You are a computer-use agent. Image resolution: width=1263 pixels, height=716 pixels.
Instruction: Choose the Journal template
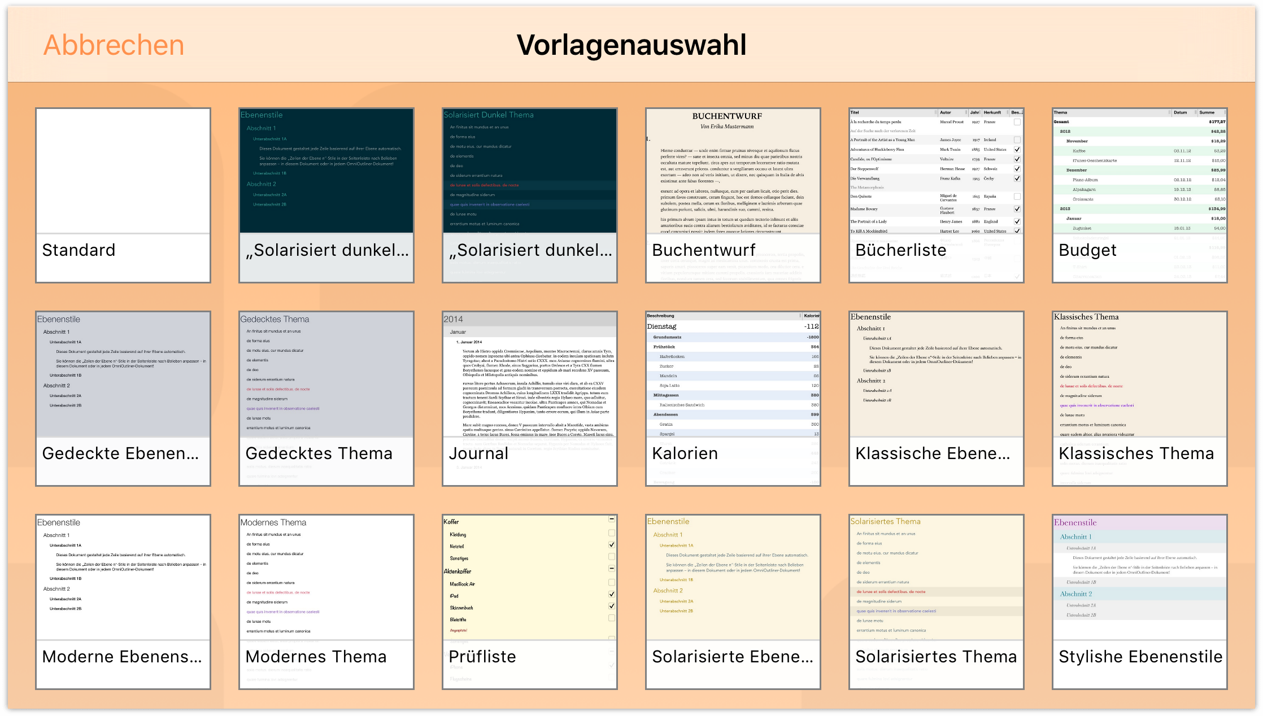click(x=530, y=399)
